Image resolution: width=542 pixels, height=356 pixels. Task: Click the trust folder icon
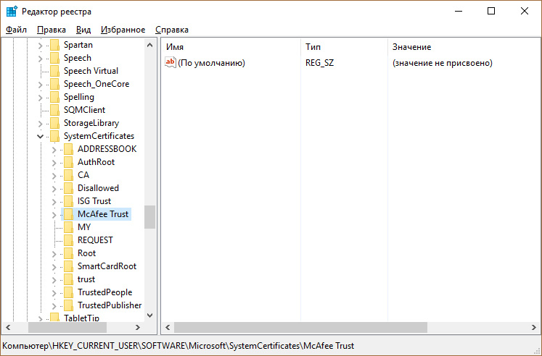click(x=68, y=279)
